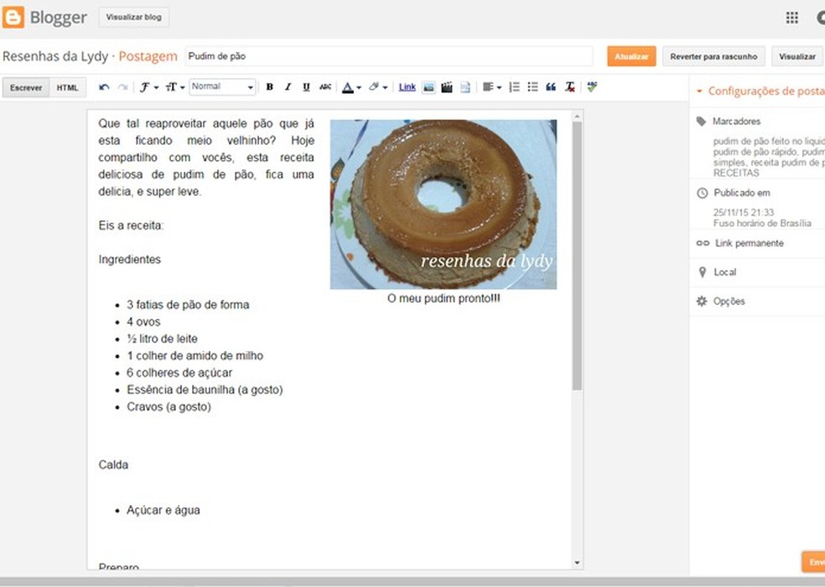825x587 pixels.
Task: Redo the last undone edit
Action: [x=122, y=87]
